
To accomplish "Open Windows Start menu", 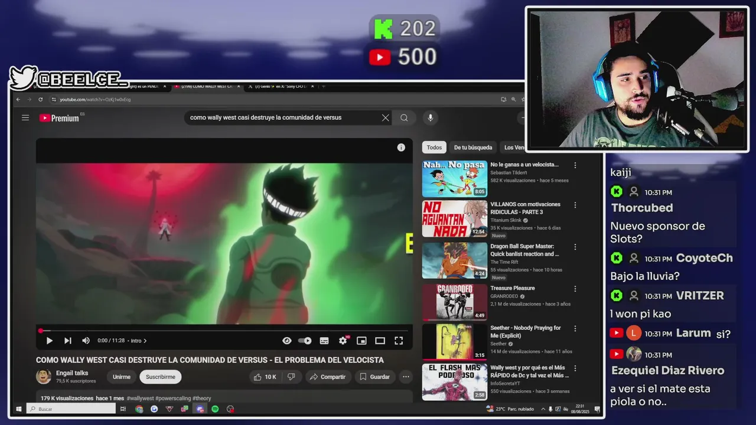I will point(19,408).
